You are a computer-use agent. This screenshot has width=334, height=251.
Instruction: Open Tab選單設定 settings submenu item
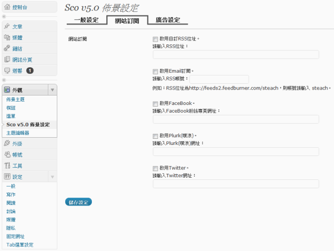tap(20, 245)
